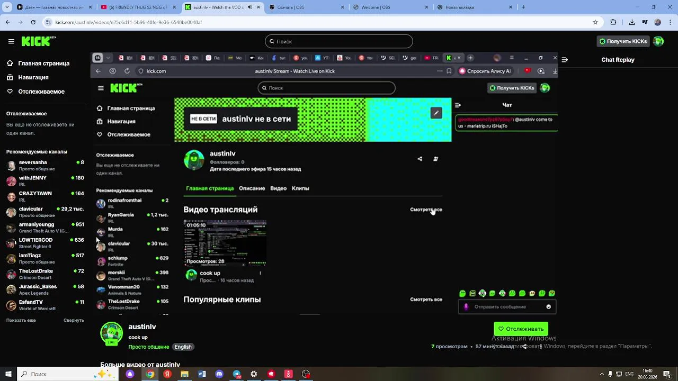
Task: Open Просто общение category link
Action: tap(149, 347)
